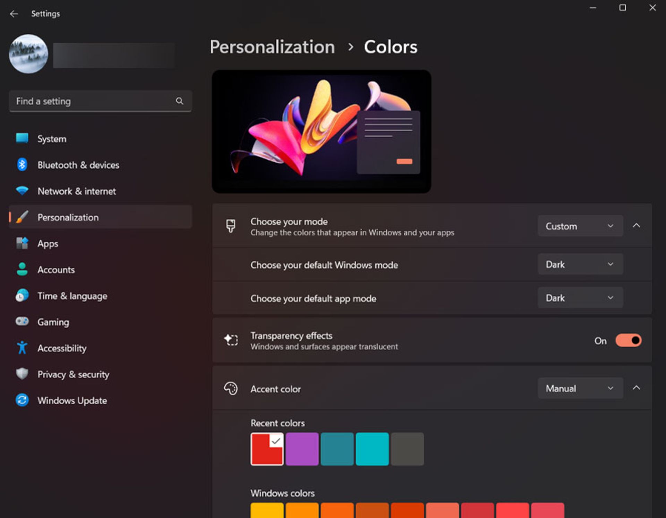Go back with the back arrow
The image size is (666, 518).
coord(14,14)
